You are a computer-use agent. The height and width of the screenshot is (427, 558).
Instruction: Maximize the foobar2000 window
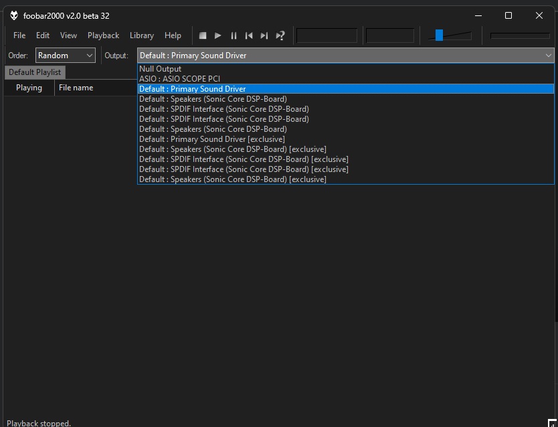[508, 15]
